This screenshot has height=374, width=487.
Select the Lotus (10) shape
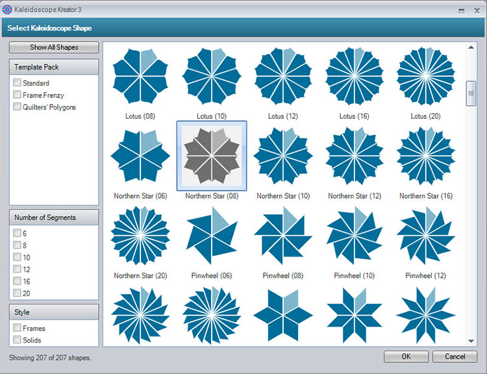[x=212, y=77]
